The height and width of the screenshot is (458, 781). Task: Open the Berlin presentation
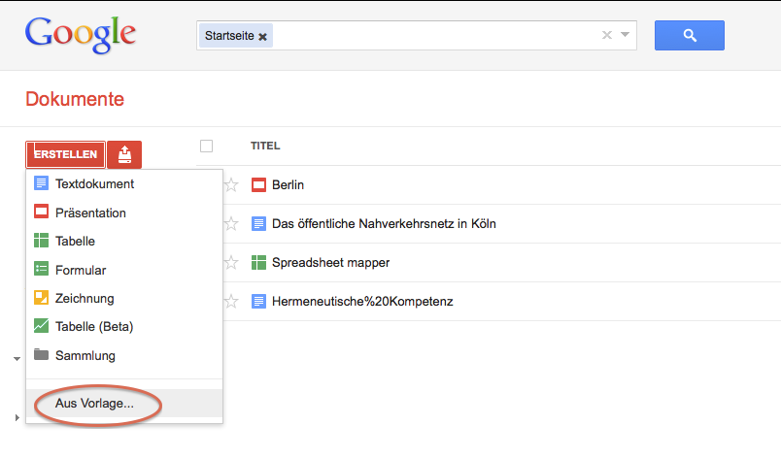coord(288,185)
